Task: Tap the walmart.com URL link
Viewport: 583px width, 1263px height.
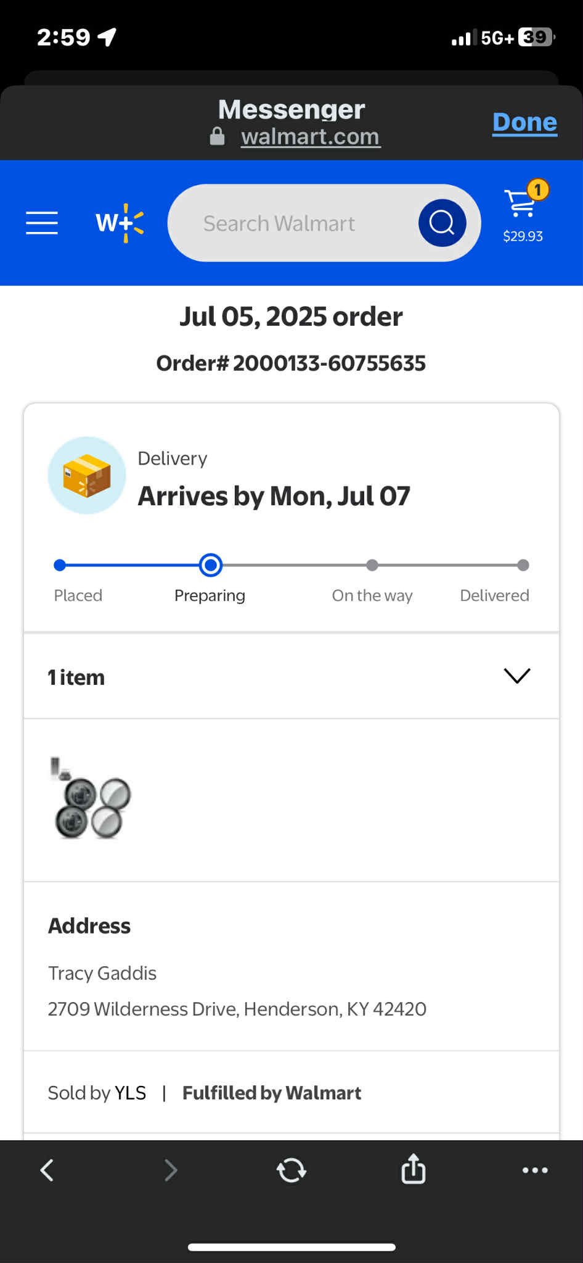Action: (x=310, y=136)
